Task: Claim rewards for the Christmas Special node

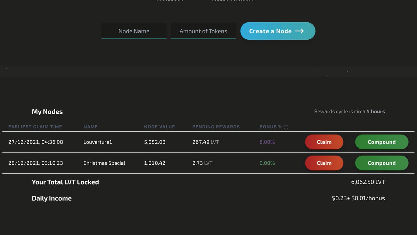Action: (x=324, y=163)
